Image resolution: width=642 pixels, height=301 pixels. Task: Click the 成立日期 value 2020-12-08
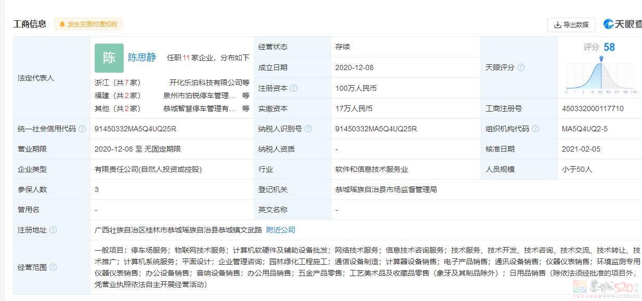click(x=355, y=67)
